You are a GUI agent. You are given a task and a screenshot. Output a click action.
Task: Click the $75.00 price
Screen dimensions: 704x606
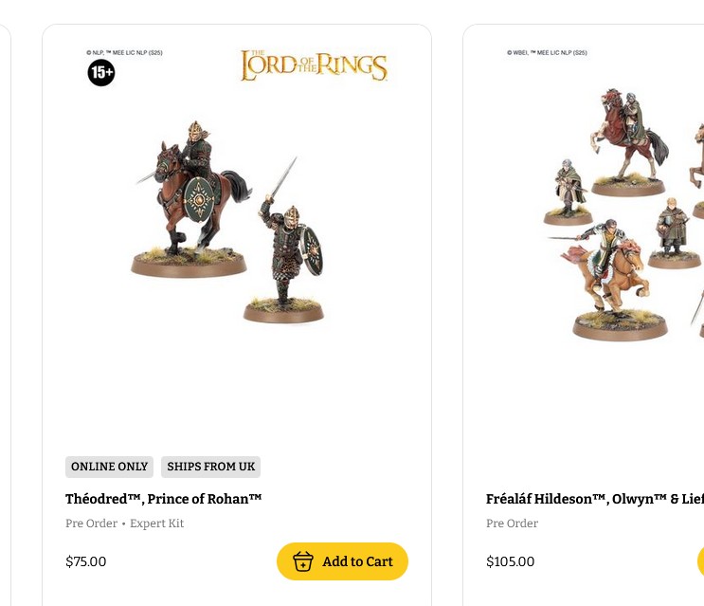(x=86, y=561)
